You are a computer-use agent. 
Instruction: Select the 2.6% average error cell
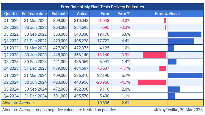tap(126, 103)
